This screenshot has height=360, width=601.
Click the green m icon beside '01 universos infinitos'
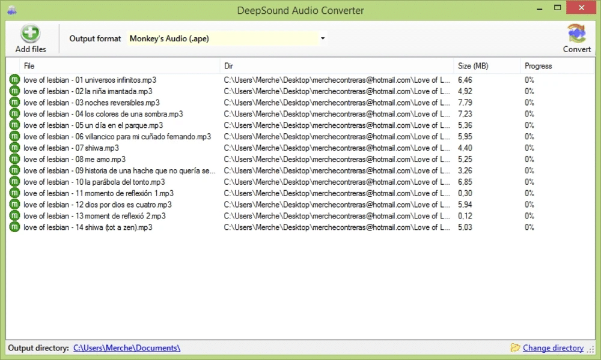point(14,79)
